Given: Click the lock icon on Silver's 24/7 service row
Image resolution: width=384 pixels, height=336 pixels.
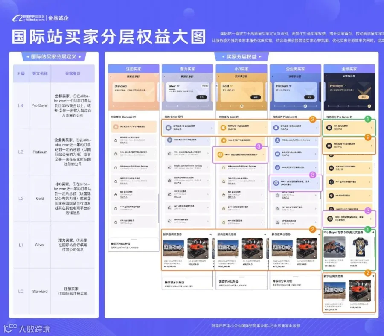Looking at the screenshot, I should [x=169, y=207].
